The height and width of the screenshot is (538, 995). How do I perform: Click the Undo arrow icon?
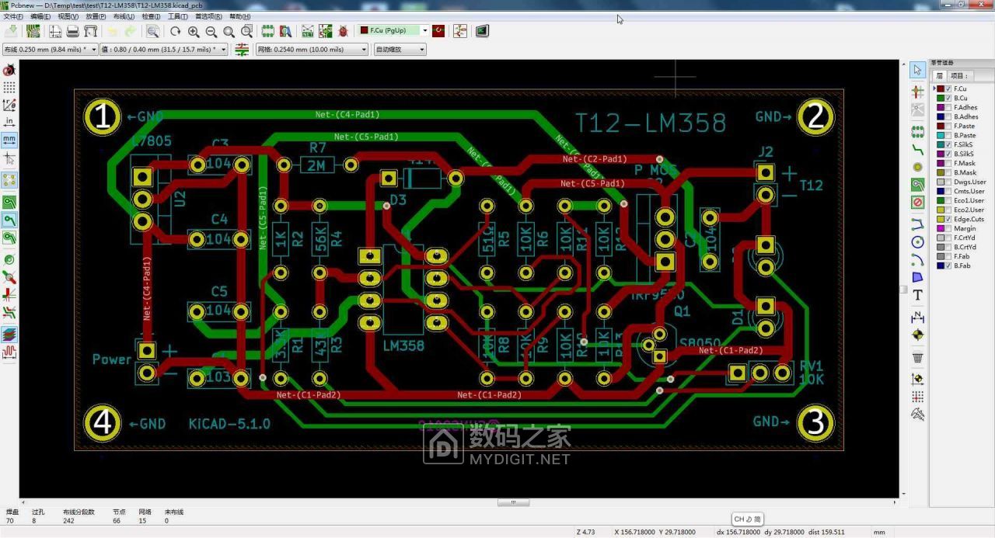tap(112, 31)
